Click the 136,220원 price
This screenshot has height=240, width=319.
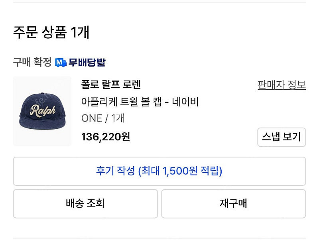(x=105, y=137)
